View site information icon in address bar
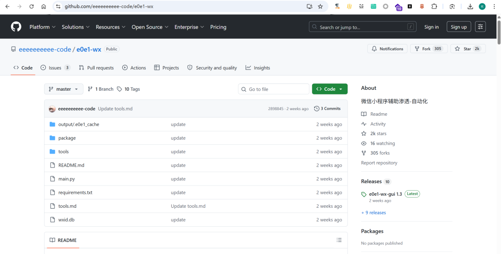501x254 pixels. tap(58, 6)
